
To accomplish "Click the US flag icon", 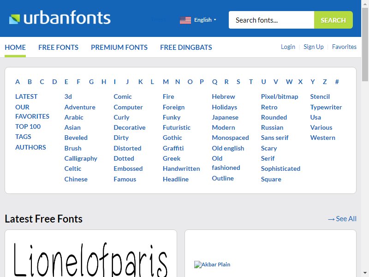I will [185, 20].
